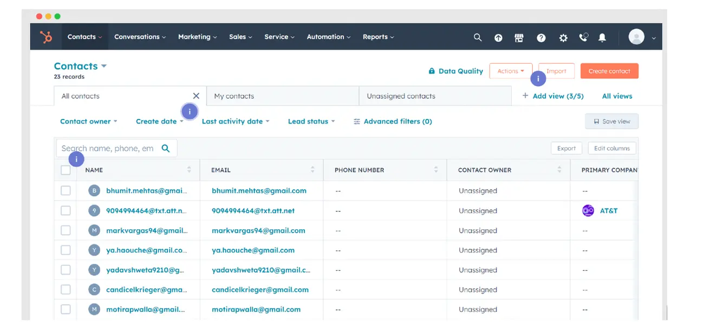Screen dimensions: 704x326
Task: Open notifications with the bell icon
Action: 602,37
